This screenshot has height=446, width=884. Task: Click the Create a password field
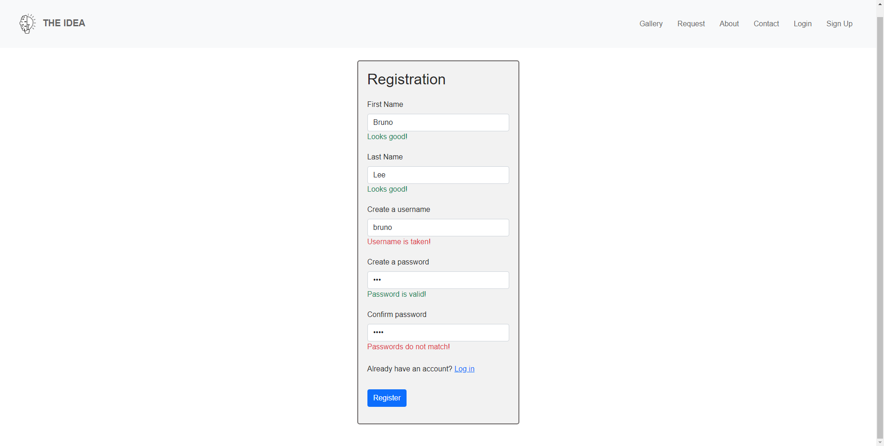coord(438,280)
